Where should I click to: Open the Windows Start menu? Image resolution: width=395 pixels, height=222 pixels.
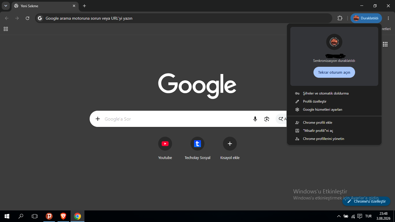point(7,216)
